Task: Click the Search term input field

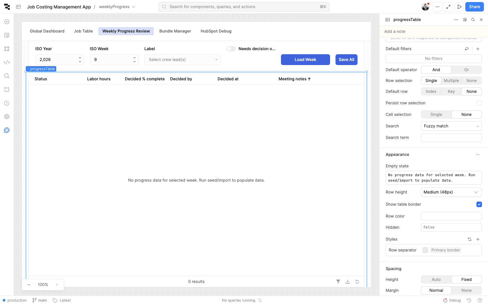Action: click(451, 138)
